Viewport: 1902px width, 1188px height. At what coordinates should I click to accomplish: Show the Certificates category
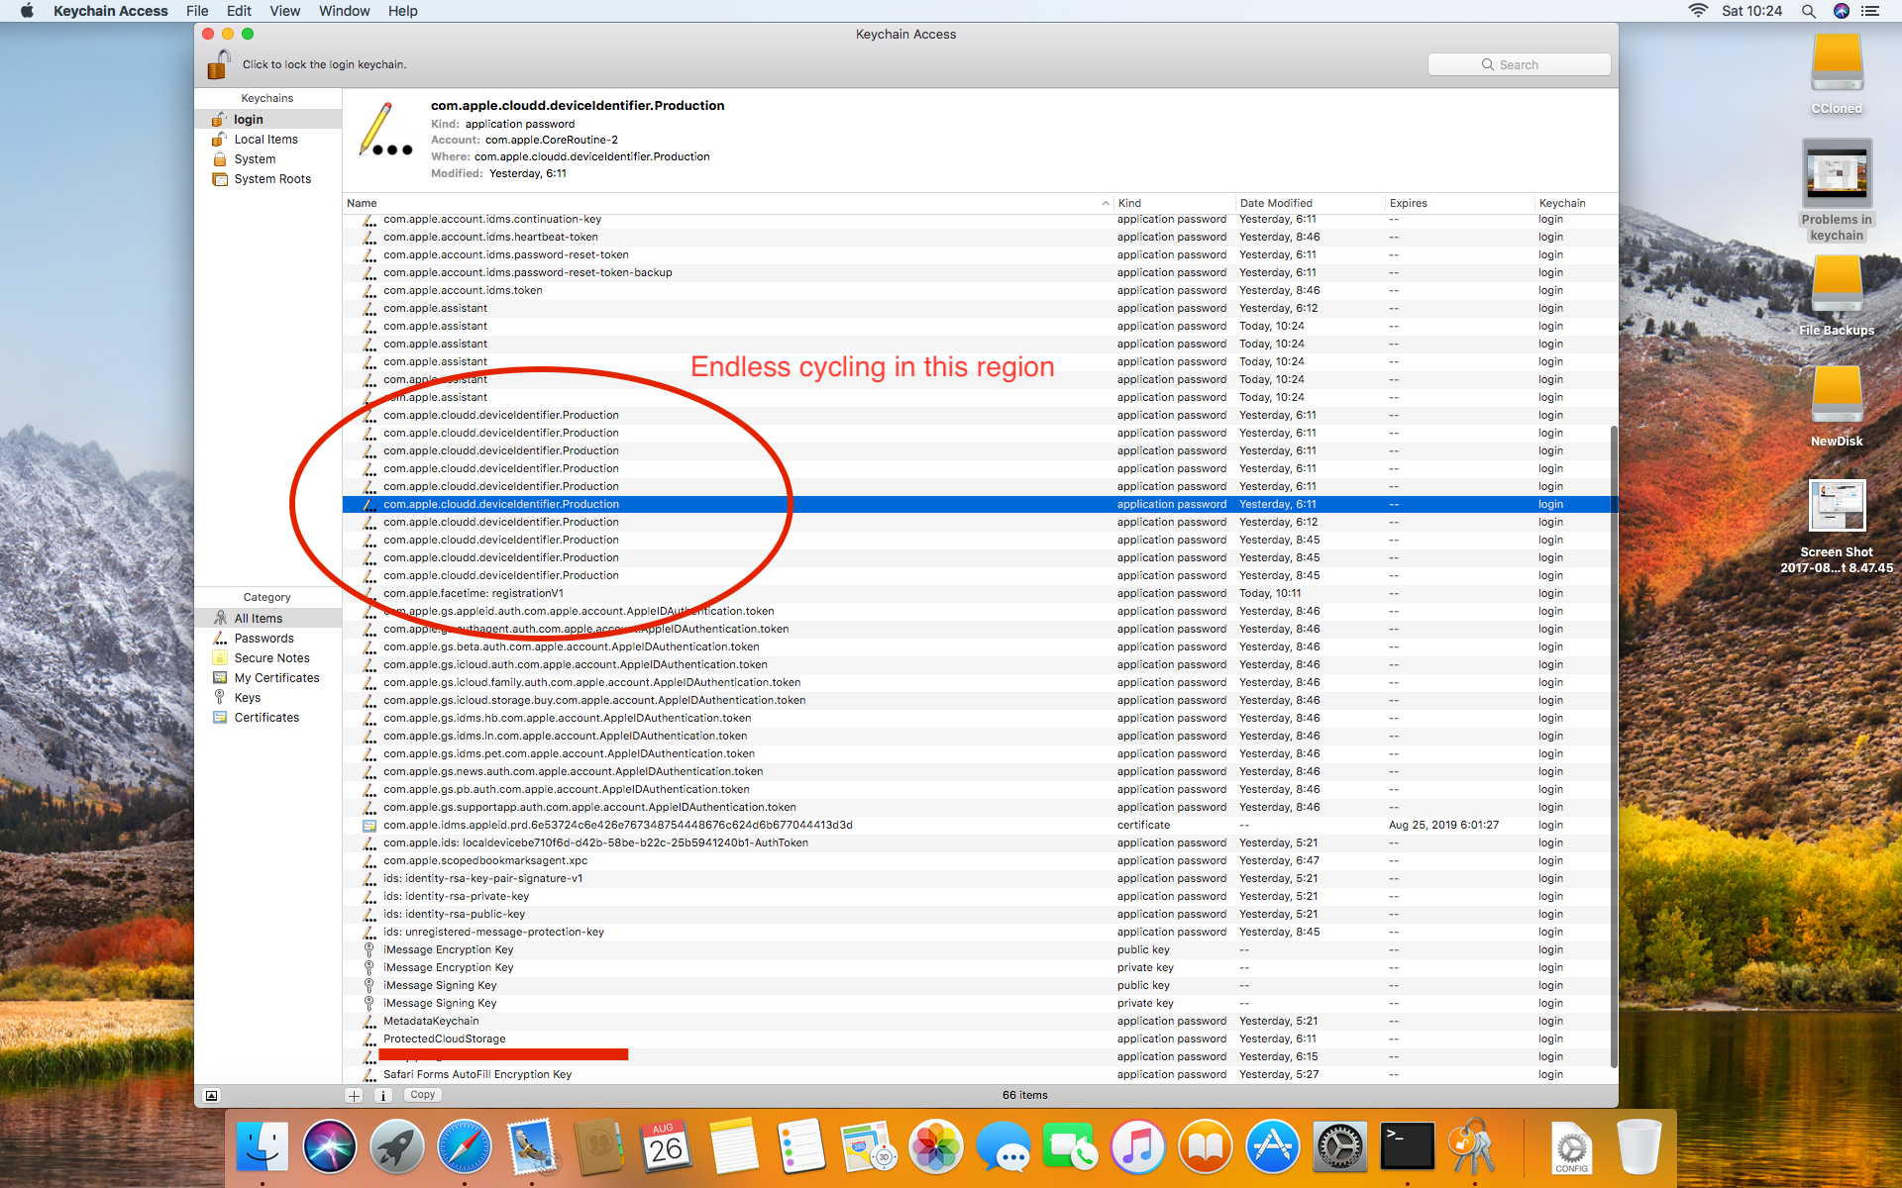[267, 718]
